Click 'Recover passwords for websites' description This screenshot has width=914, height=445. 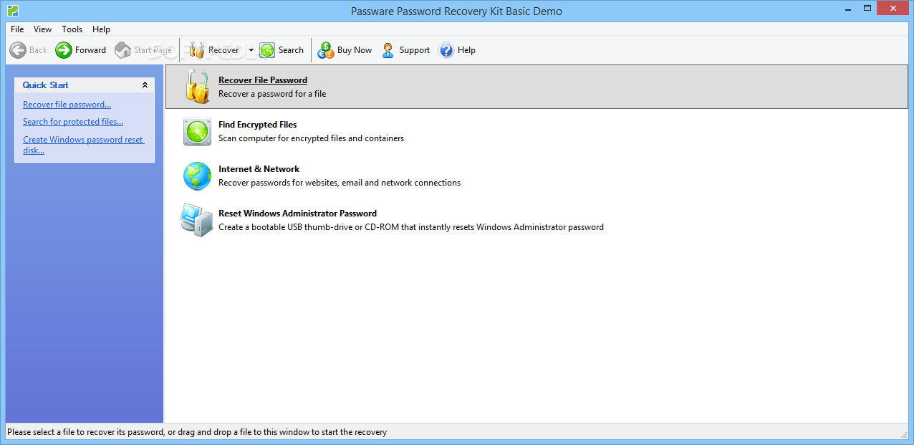pyautogui.click(x=340, y=183)
